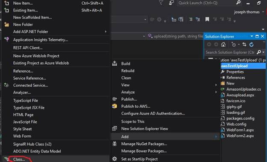
Task: Choose Existing Project as Azure WebJob
Action: [41, 63]
